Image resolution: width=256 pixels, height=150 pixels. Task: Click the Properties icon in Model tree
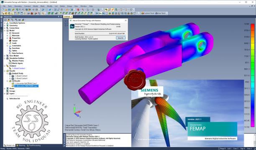click(10, 38)
